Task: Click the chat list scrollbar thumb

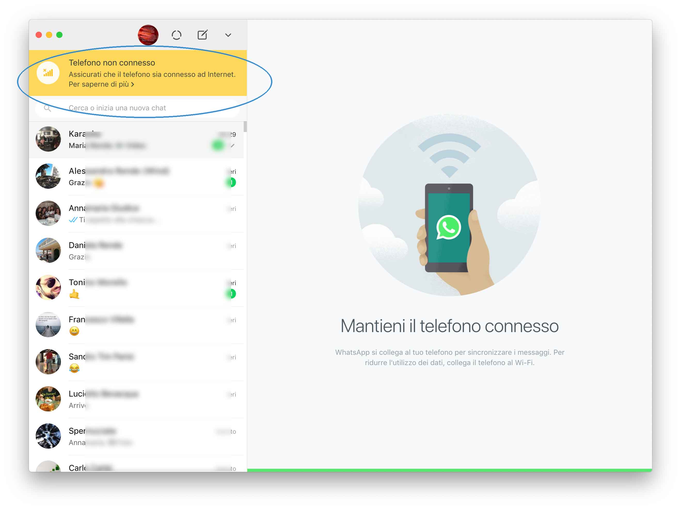Action: click(245, 127)
